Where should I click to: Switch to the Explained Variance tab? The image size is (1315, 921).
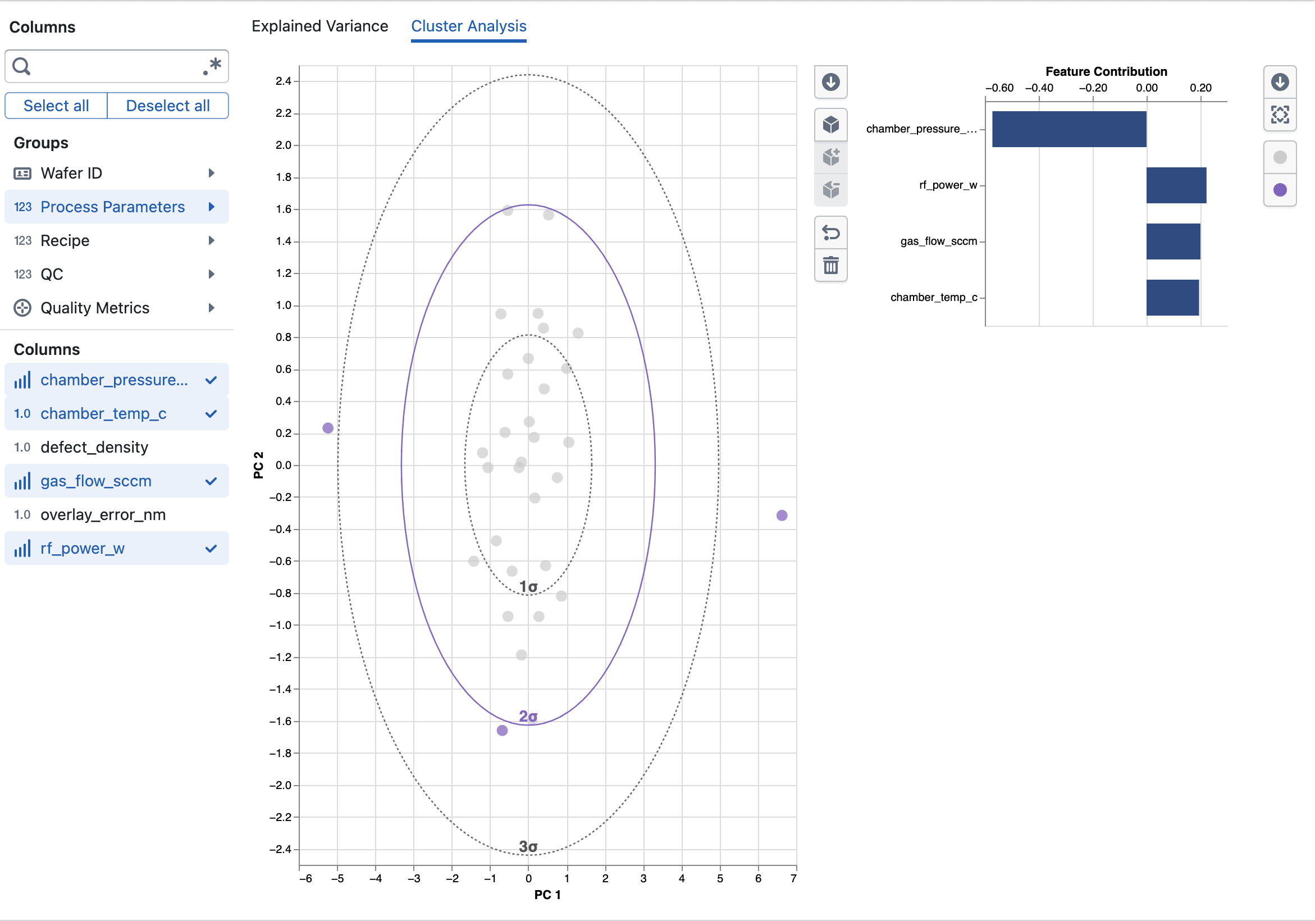coord(319,26)
